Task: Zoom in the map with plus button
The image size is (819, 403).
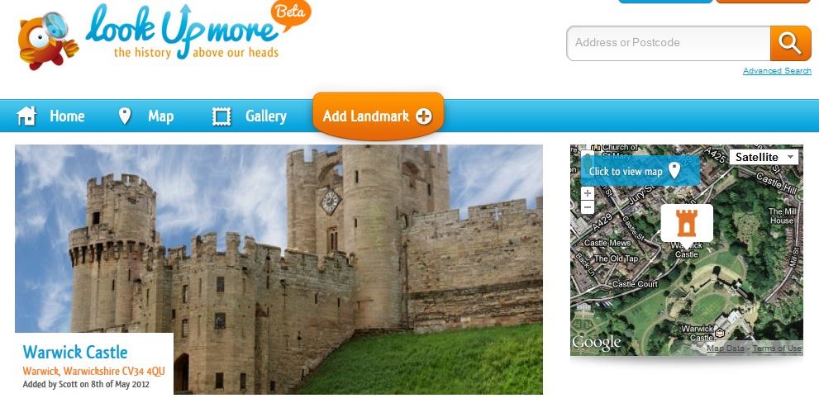Action: (x=588, y=194)
